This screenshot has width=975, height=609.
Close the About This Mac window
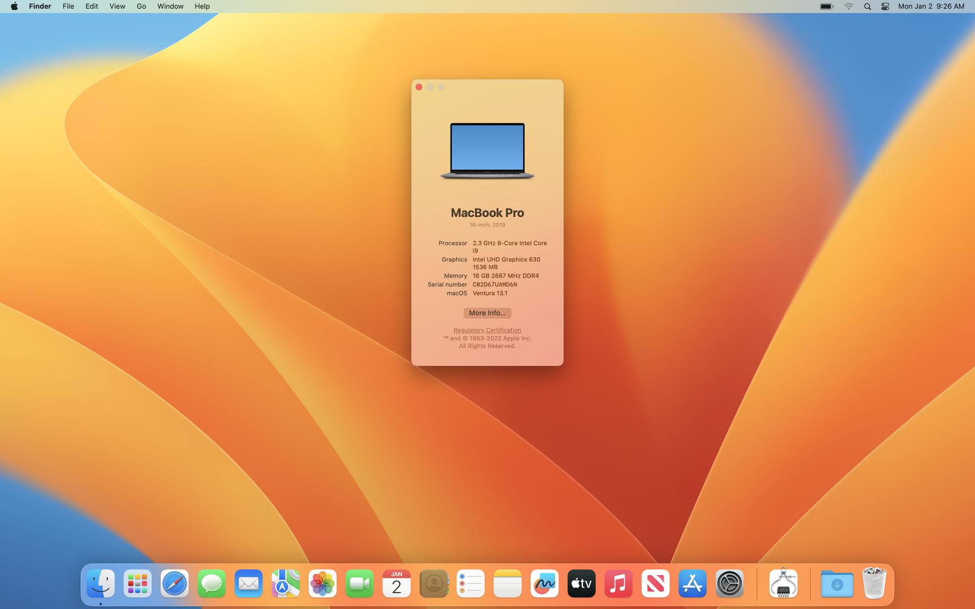(x=419, y=87)
